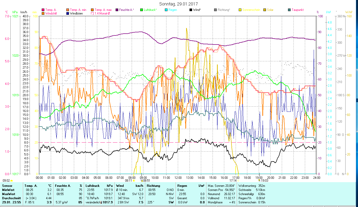Click the yellow Sonnenschein legend swatch

[x=240, y=10]
